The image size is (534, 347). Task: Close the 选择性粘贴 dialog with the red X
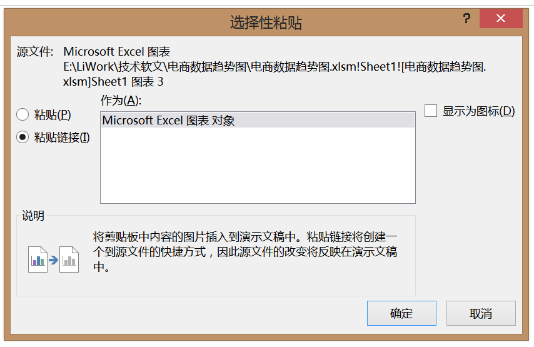coord(501,18)
